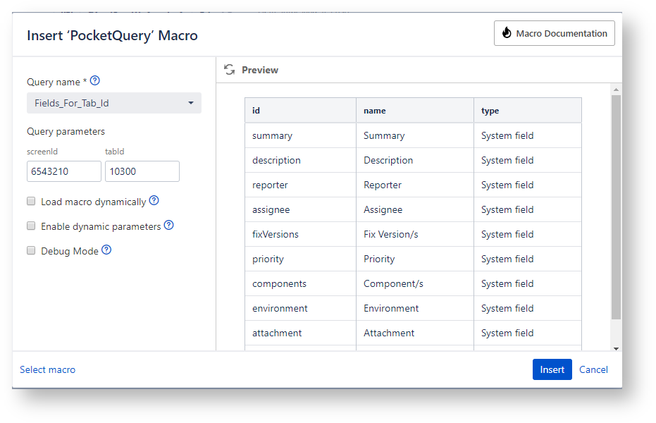Check Enable dynamic parameters
This screenshot has width=656, height=423.
pyautogui.click(x=31, y=226)
